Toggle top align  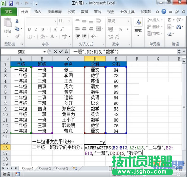(x=78, y=20)
